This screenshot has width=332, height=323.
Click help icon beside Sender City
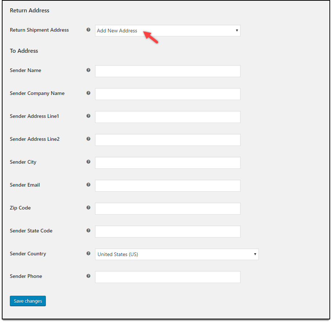tap(88, 162)
